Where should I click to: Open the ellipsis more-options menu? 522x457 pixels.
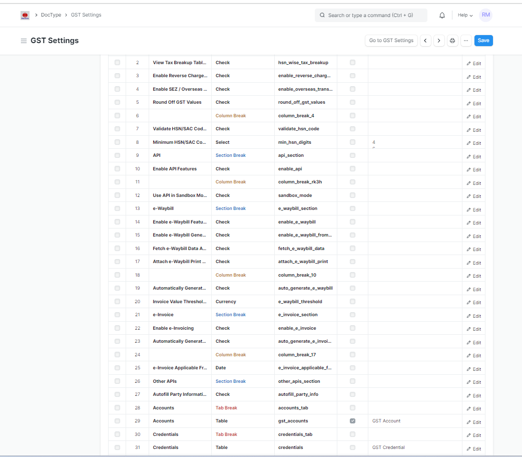point(466,41)
